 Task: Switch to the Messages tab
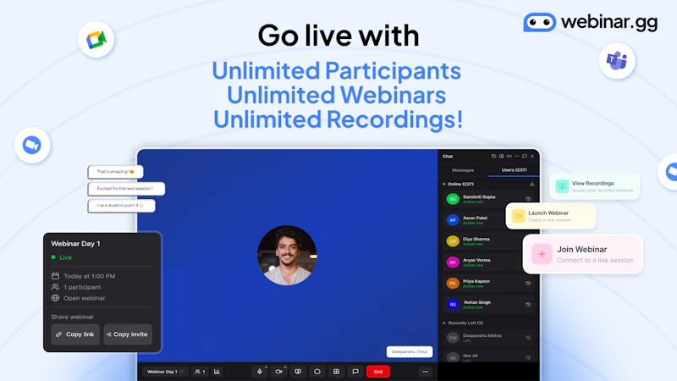(x=463, y=170)
